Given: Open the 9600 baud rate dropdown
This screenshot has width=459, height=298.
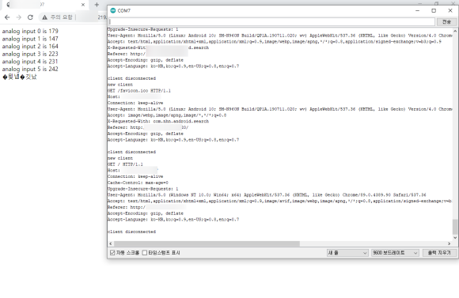Looking at the screenshot, I should click(x=395, y=253).
